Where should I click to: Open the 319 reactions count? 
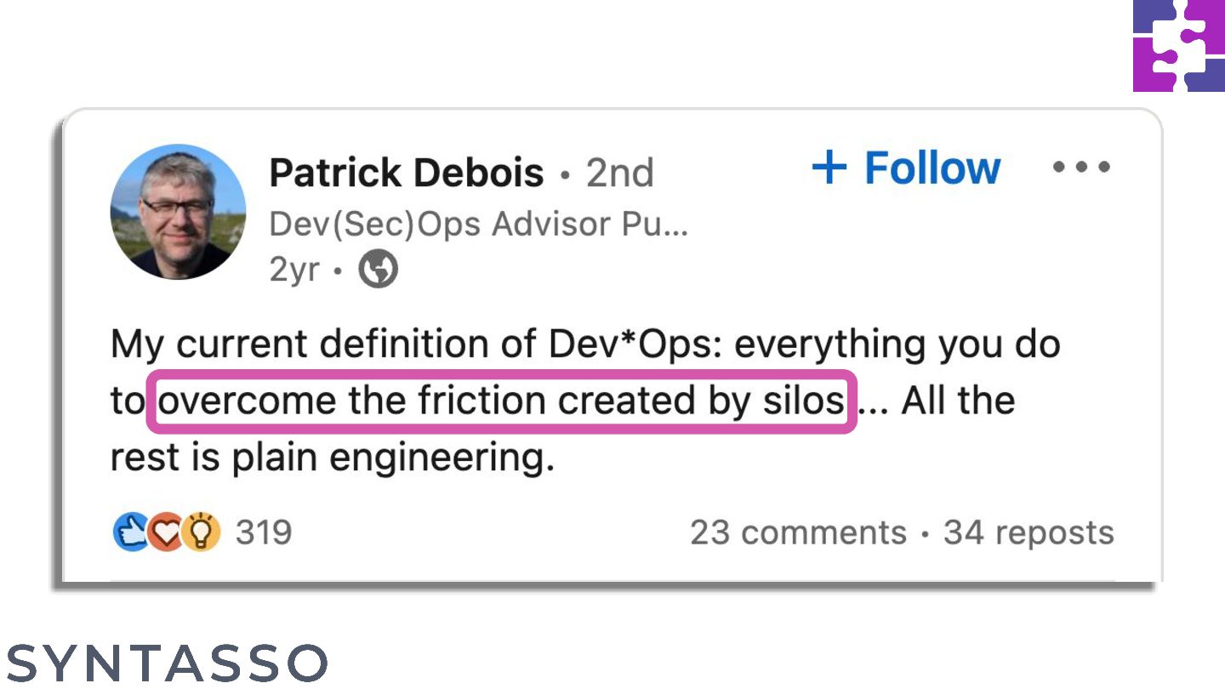tap(264, 532)
